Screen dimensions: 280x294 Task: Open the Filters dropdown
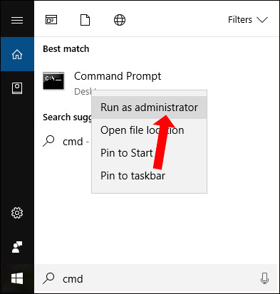[248, 20]
